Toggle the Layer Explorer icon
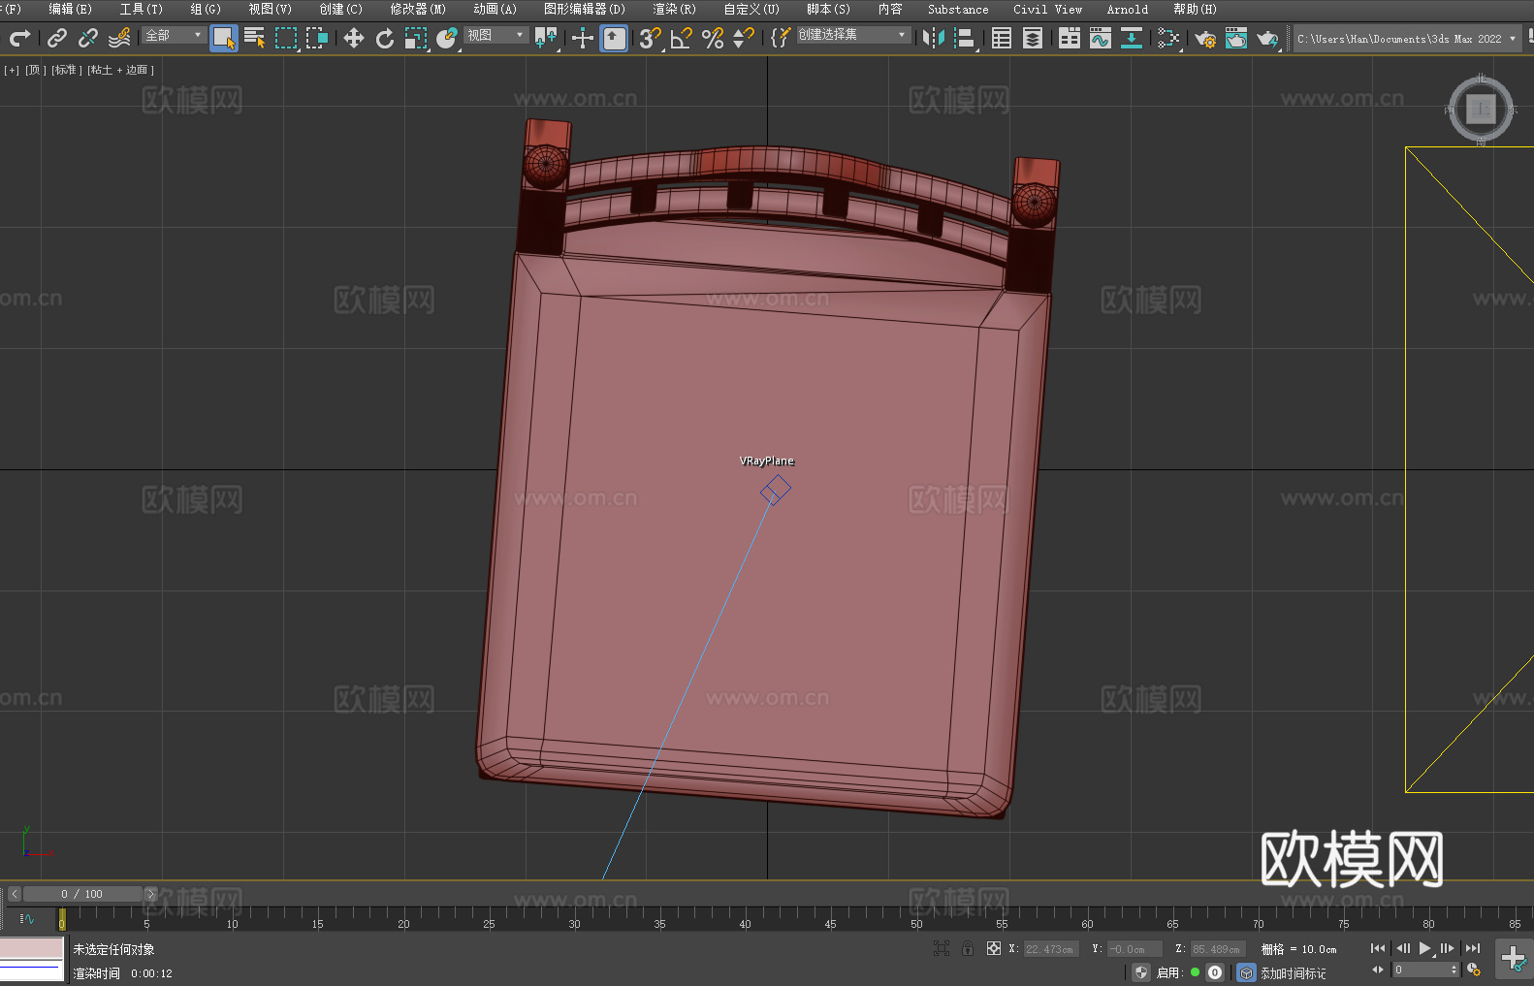The width and height of the screenshot is (1534, 986). click(x=1033, y=38)
